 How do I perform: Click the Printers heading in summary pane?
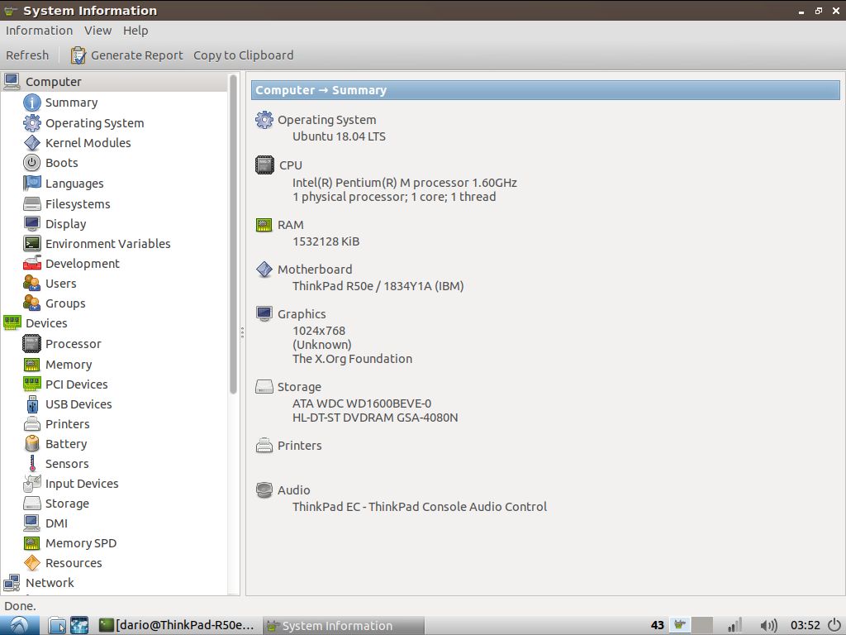coord(299,446)
